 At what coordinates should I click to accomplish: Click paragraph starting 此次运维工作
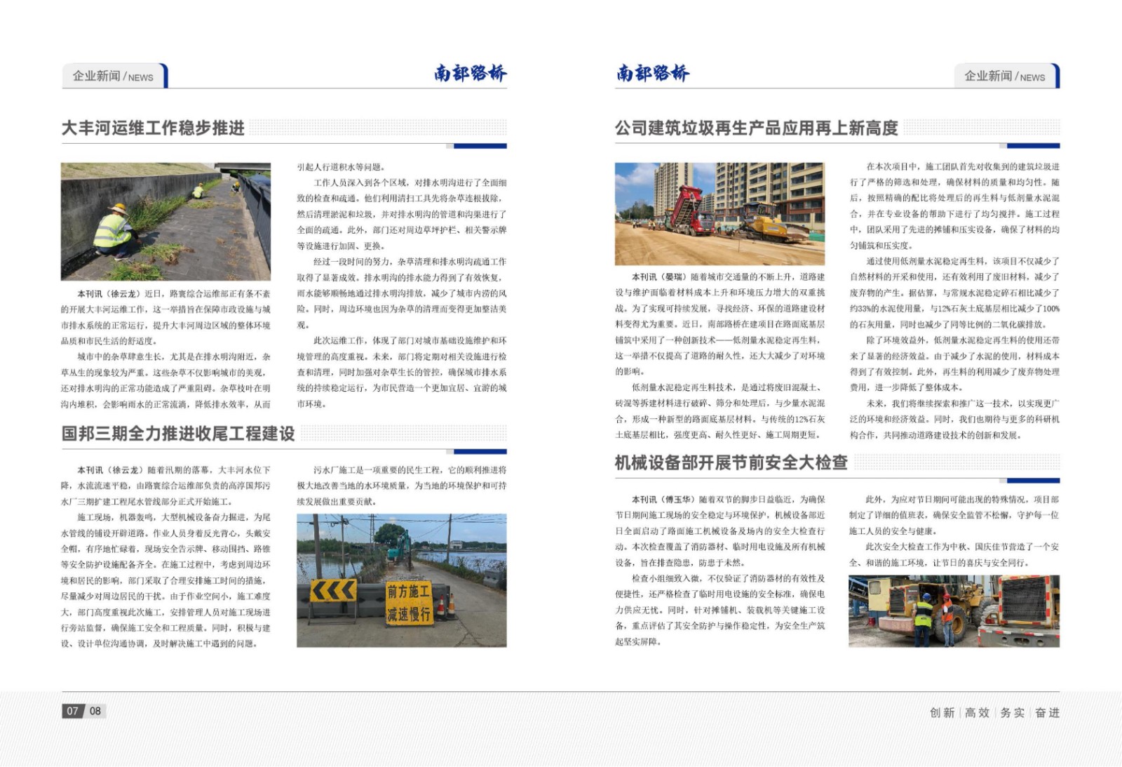coord(401,372)
